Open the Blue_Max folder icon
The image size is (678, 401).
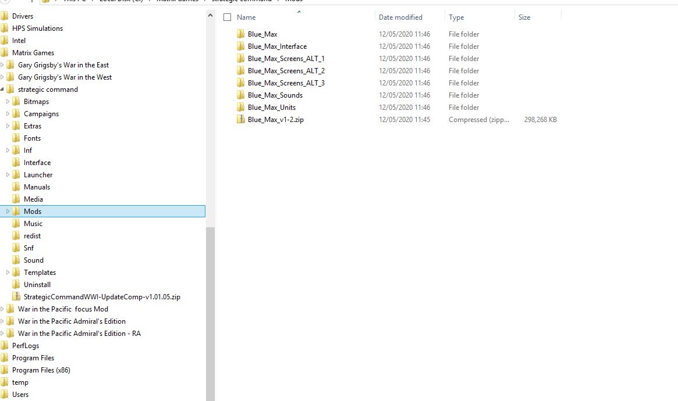(241, 34)
